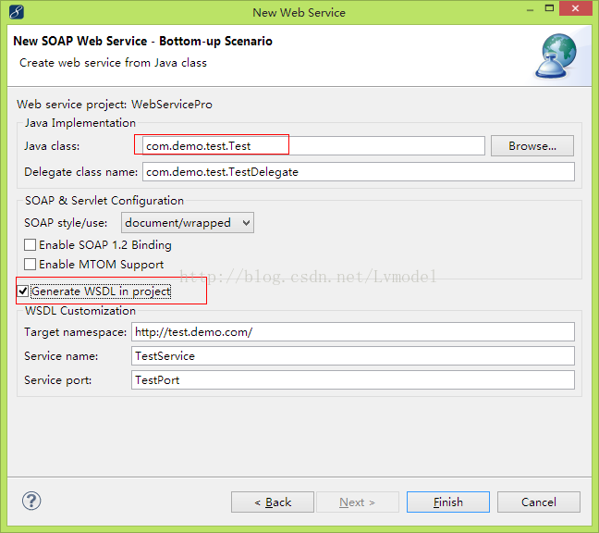Click the disabled Next button
The width and height of the screenshot is (599, 533).
pos(358,502)
